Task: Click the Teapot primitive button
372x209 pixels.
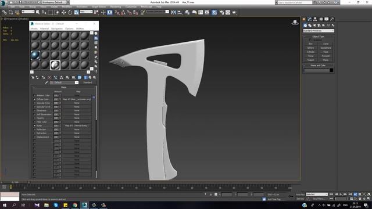Action: 310,60
